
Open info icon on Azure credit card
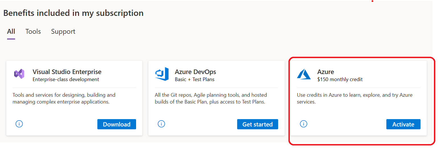coord(304,124)
